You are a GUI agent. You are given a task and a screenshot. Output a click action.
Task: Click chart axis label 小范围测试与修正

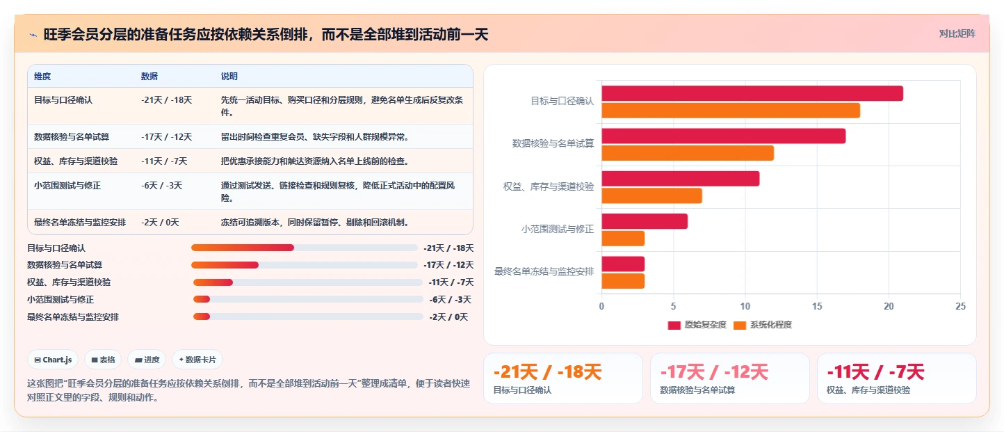pyautogui.click(x=558, y=229)
